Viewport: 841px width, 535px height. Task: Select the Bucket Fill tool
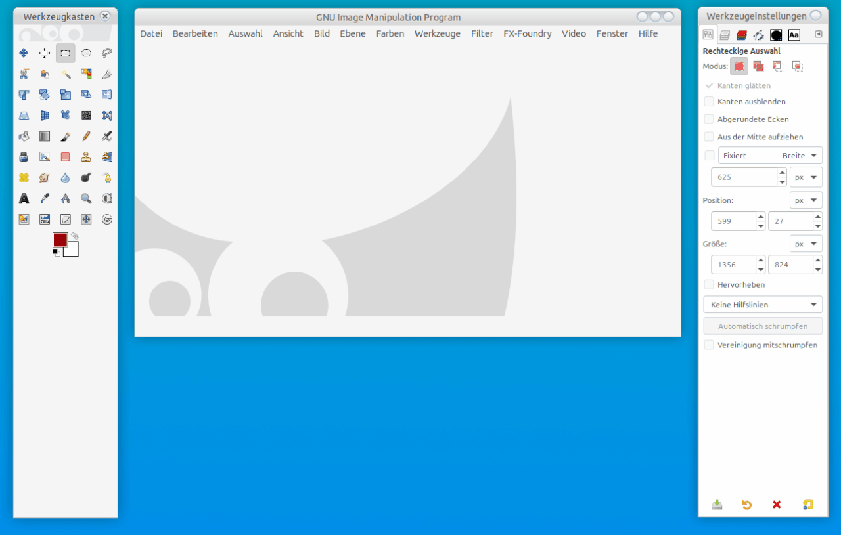point(24,137)
